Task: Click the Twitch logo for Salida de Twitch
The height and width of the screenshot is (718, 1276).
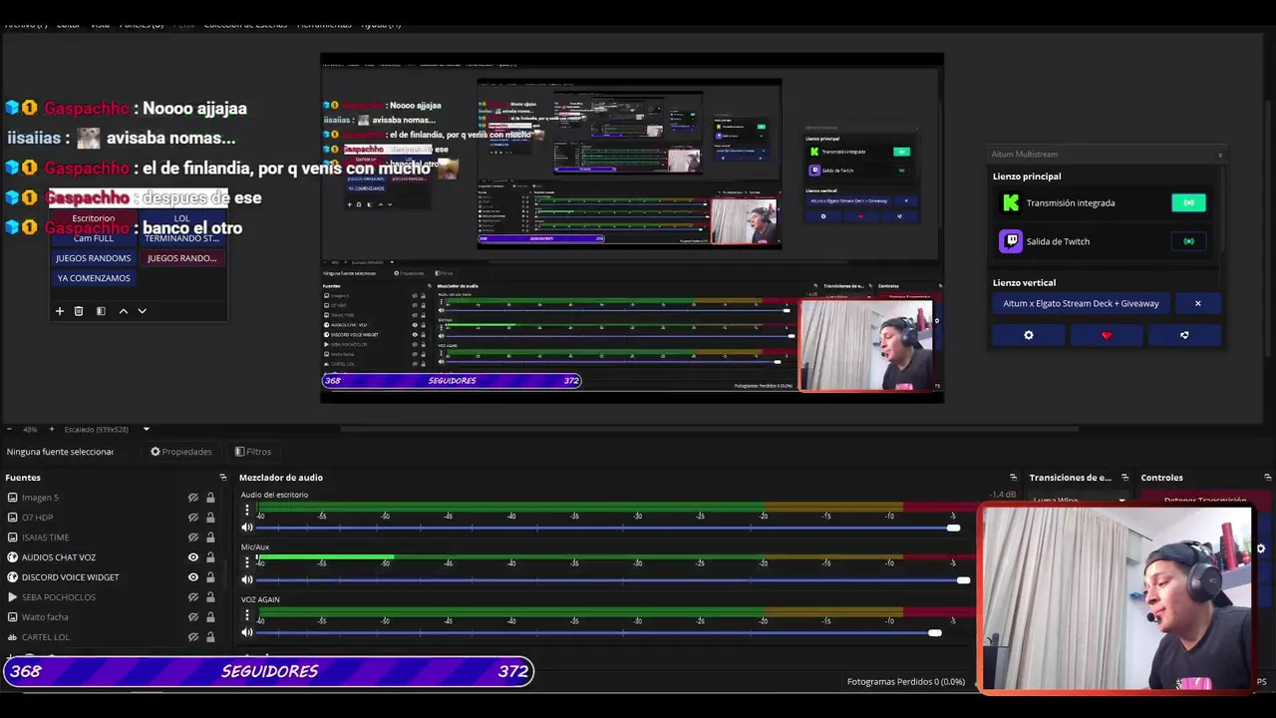Action: tap(1010, 241)
